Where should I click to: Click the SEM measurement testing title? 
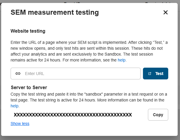tap(55, 12)
